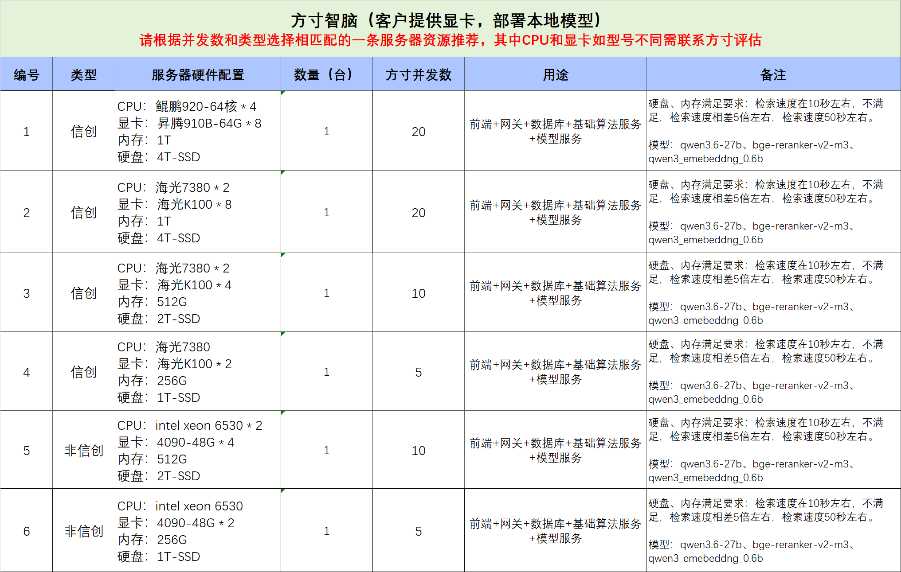
Task: Click the hardware cell with 海光K100 * 4
Action: 198,293
